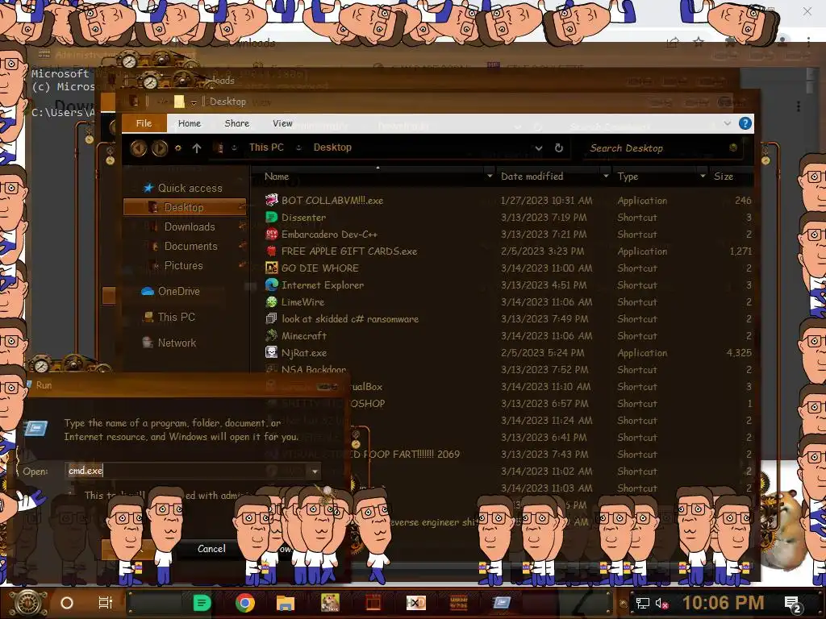Switch to the Share ribbon tab
The height and width of the screenshot is (619, 826).
click(236, 123)
